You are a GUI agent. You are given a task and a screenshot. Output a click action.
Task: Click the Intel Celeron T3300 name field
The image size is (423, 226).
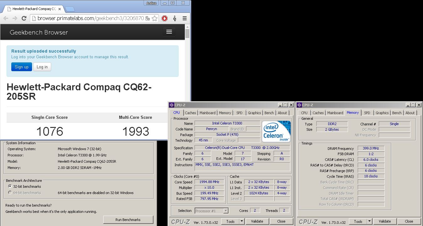[227, 124]
